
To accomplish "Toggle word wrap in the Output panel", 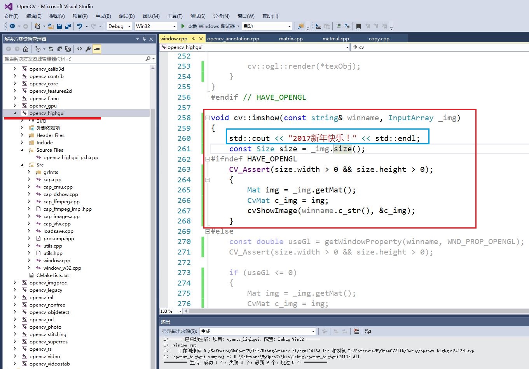I will 368,331.
